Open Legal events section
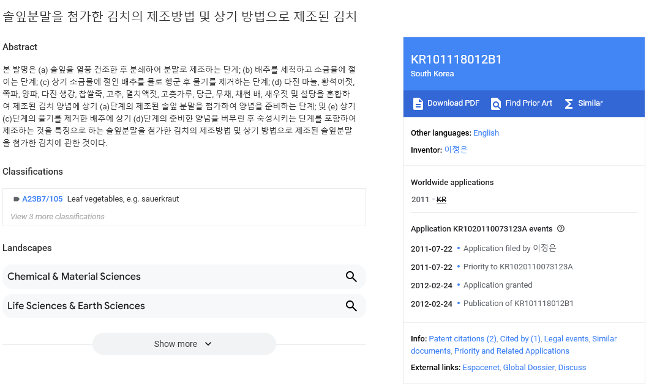The width and height of the screenshot is (649, 386). pyautogui.click(x=566, y=339)
